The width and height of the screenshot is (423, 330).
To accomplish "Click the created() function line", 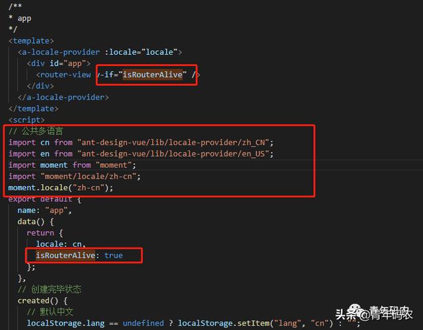I will 42,301.
